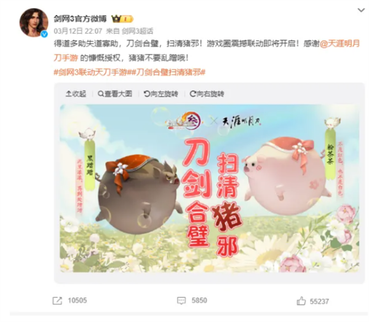Screen dimensions: 369x322
Task: Click the repost share icon
Action: point(57,300)
